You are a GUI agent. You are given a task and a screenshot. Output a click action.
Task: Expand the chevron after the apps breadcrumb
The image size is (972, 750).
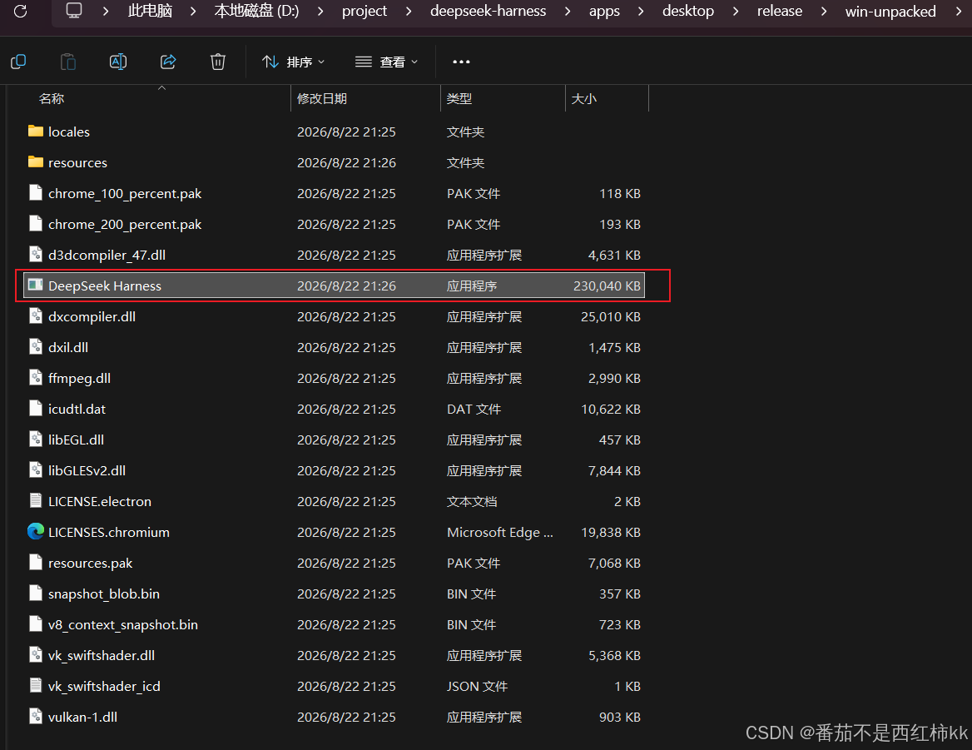(x=641, y=11)
